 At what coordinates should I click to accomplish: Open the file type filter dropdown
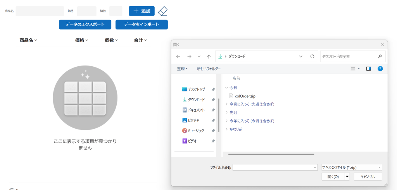point(352,168)
